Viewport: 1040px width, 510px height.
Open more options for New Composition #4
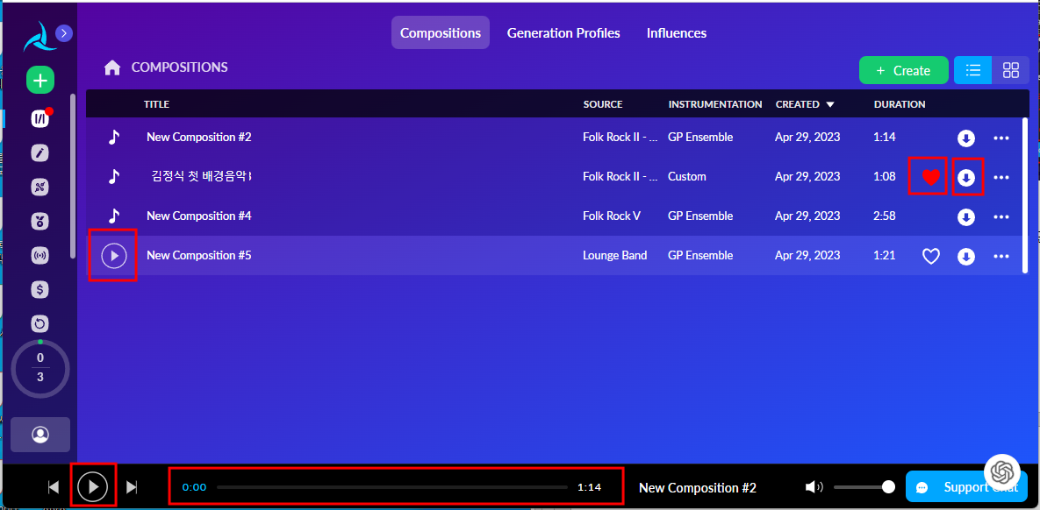[1001, 216]
